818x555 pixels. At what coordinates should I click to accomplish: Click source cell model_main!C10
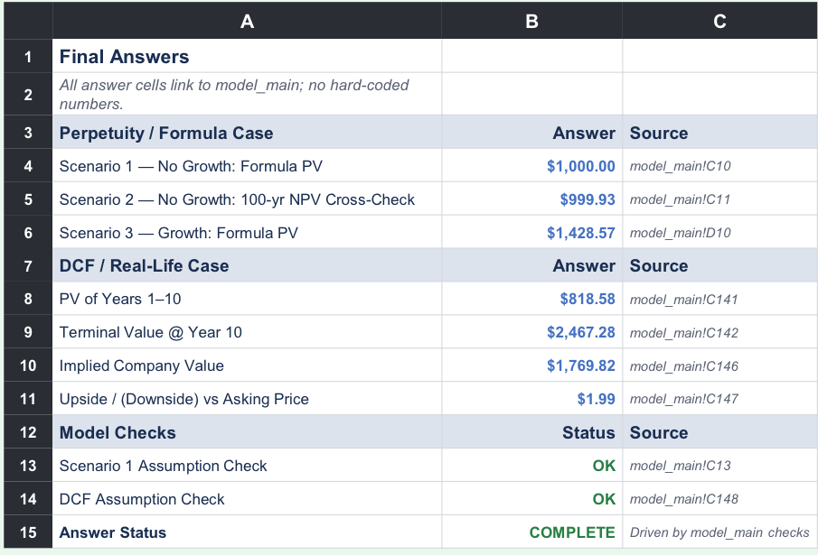[x=719, y=166]
